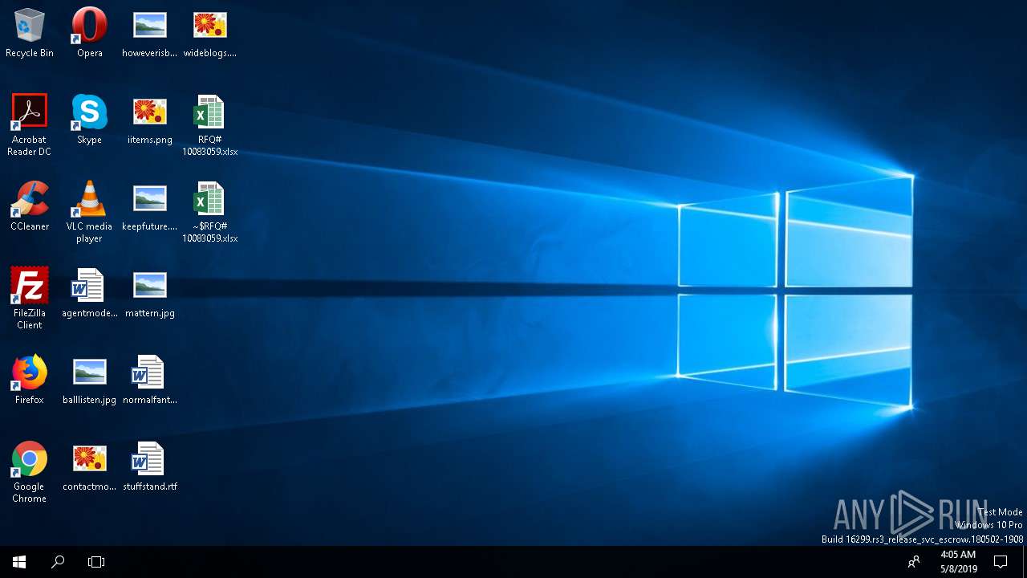Select the CCleaner shortcut icon
Screen dimensions: 1027x578
coord(30,206)
